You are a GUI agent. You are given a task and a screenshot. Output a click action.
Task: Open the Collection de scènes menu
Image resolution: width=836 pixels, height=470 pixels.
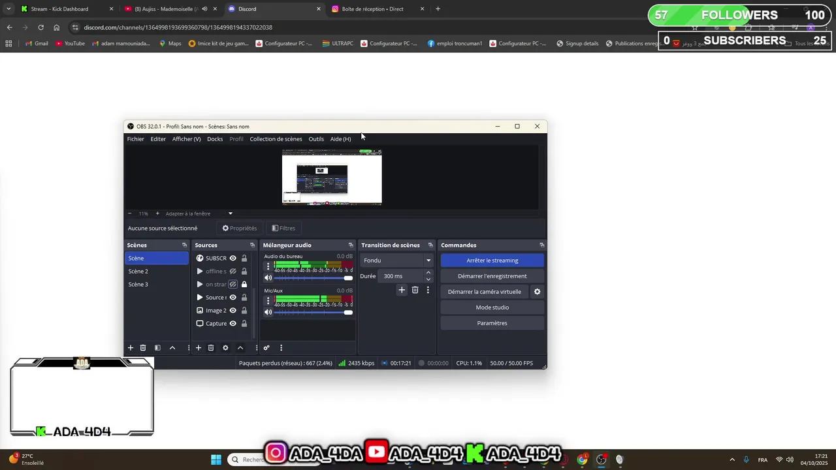[x=276, y=139]
